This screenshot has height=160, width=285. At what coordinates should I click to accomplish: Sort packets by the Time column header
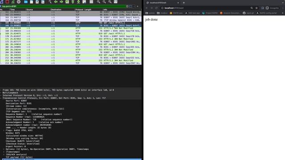pos(18,9)
